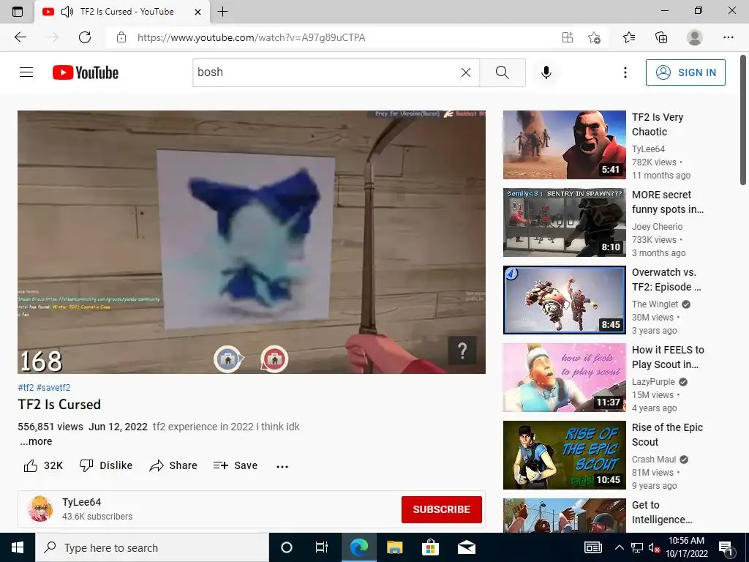This screenshot has height=562, width=749.
Task: Open notification center
Action: 726,548
